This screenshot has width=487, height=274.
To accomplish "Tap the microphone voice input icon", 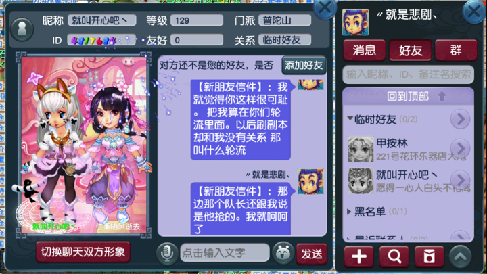I will 167,254.
